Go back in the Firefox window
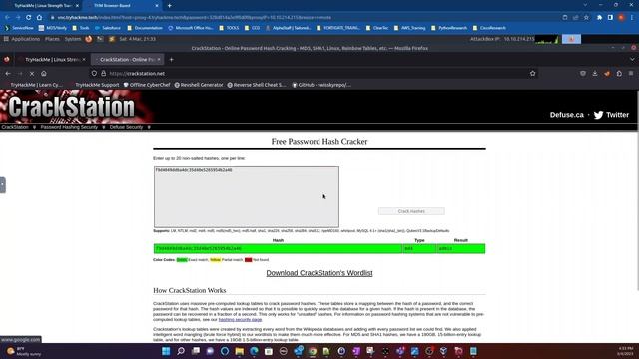Image resolution: width=639 pixels, height=359 pixels. (x=8, y=73)
